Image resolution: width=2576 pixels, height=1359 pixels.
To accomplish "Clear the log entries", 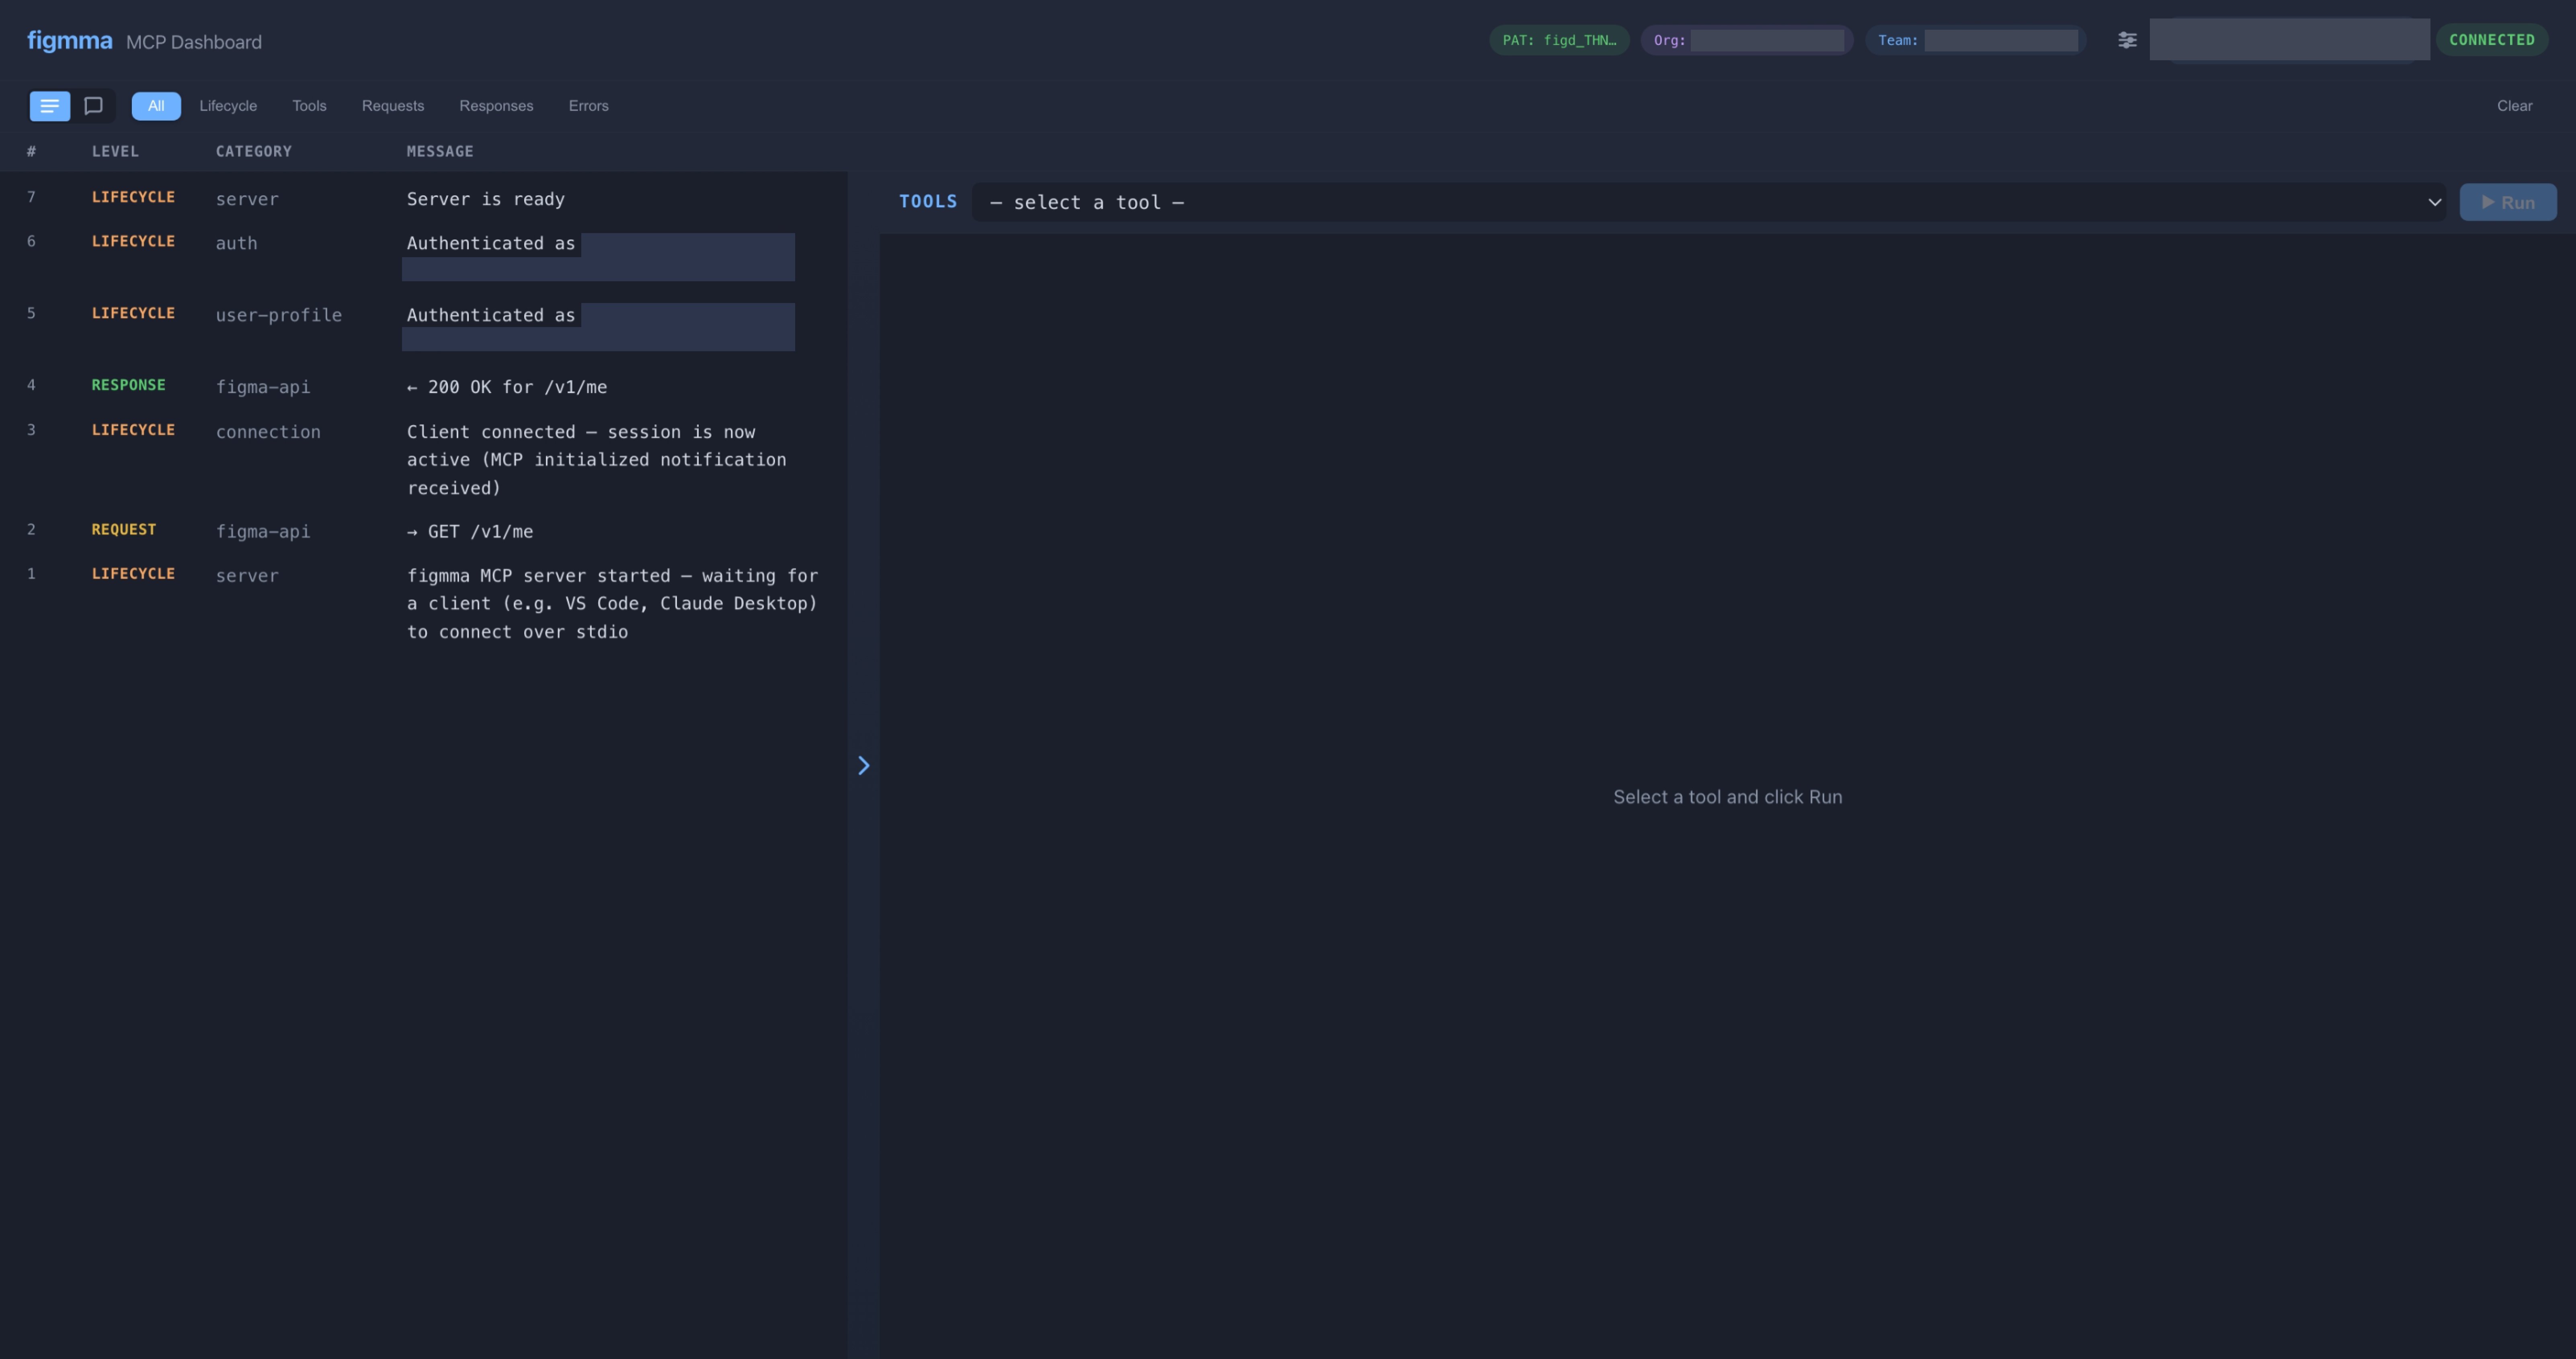I will click(x=2514, y=106).
